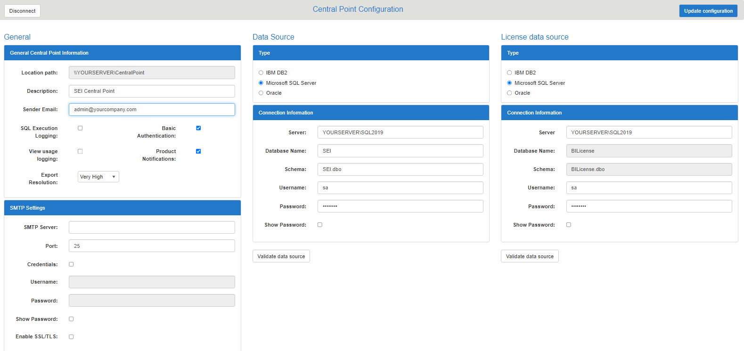Enable SQL Execution Logging checkbox
Image resolution: width=744 pixels, height=351 pixels.
80,128
